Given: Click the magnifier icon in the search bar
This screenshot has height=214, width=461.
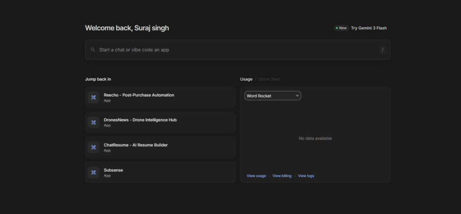Looking at the screenshot, I should 93,50.
